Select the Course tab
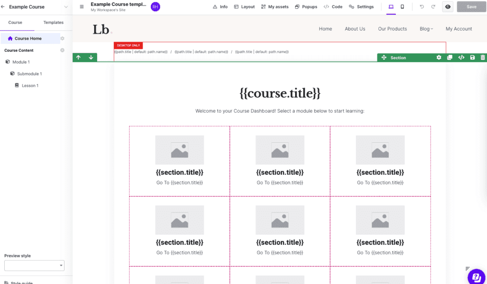The width and height of the screenshot is (487, 284). tap(15, 23)
